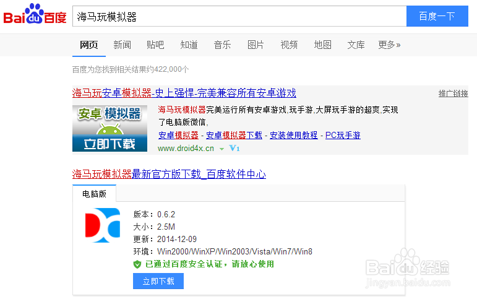Switch to the 新闻 tab
The image size is (477, 299).
pos(122,45)
